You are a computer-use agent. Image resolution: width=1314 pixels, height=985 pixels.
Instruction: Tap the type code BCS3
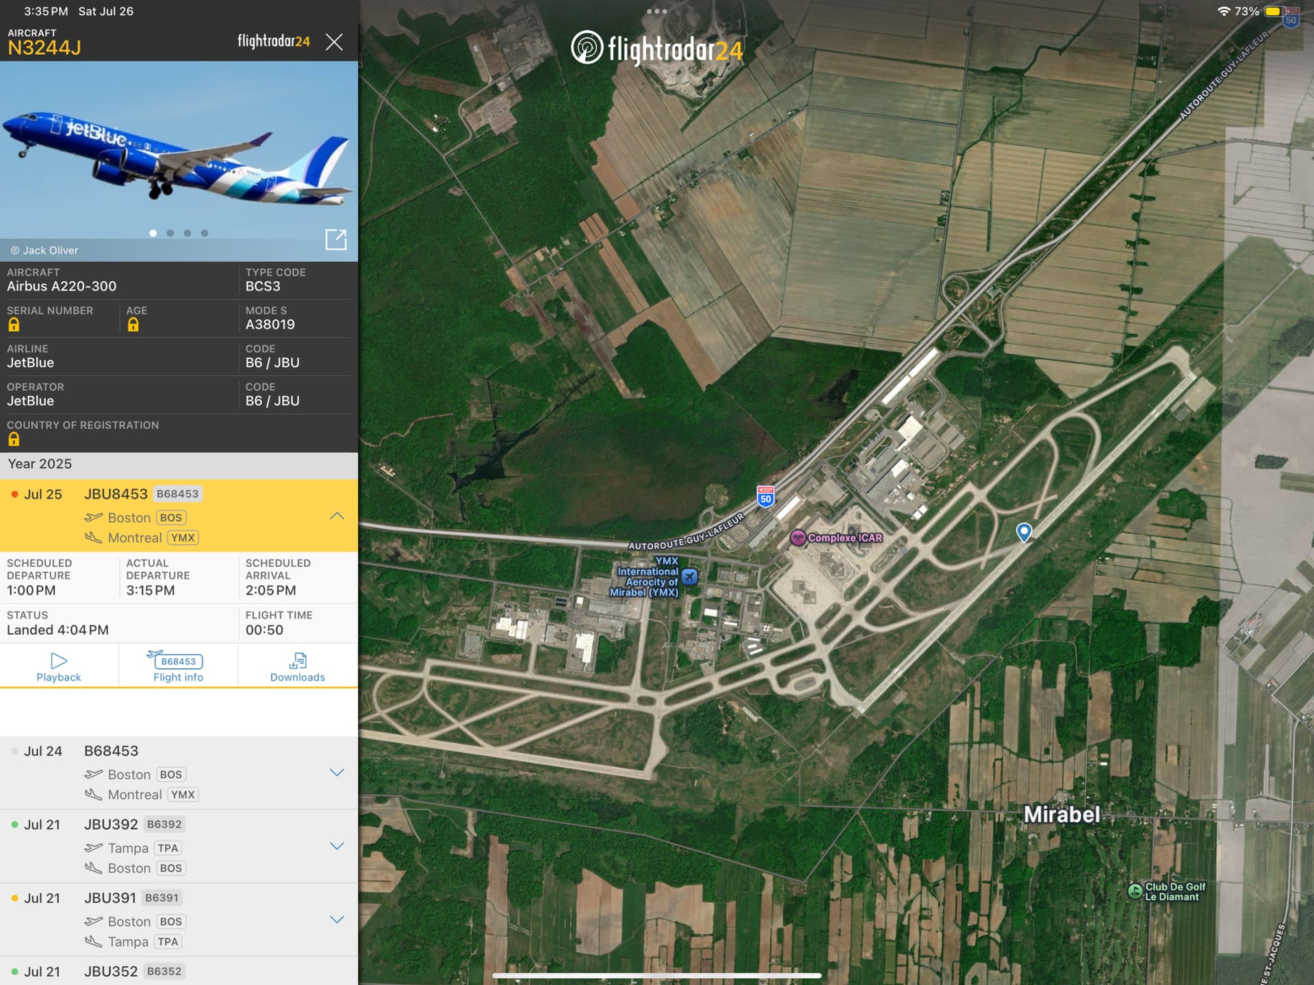tap(263, 287)
